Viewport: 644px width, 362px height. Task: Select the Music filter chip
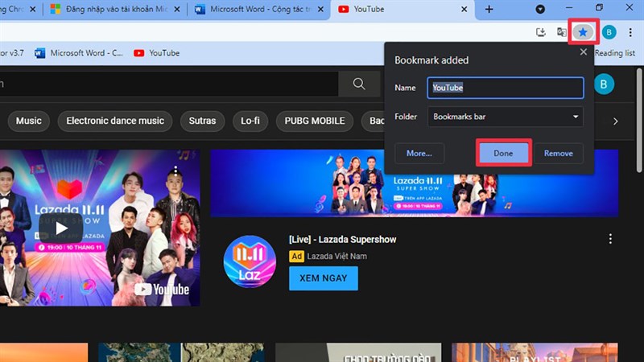(29, 121)
